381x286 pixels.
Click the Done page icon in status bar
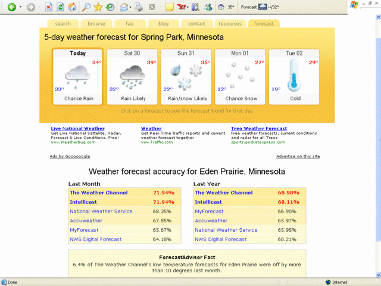tap(4, 282)
